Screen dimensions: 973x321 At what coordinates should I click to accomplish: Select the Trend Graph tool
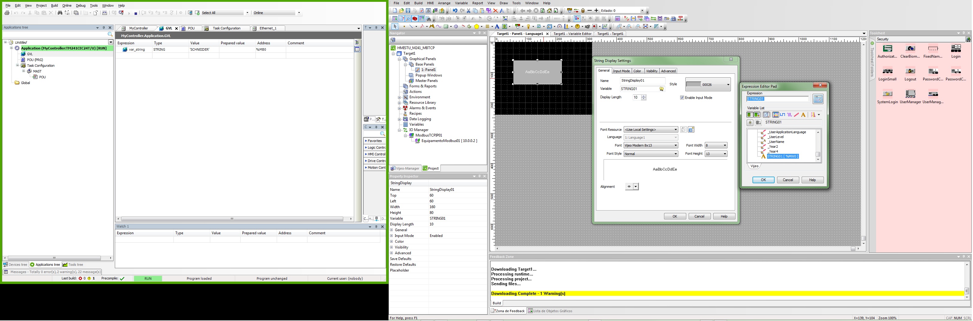(x=605, y=26)
